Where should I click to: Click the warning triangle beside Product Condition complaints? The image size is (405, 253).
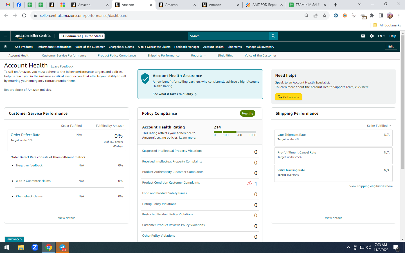pos(249,183)
